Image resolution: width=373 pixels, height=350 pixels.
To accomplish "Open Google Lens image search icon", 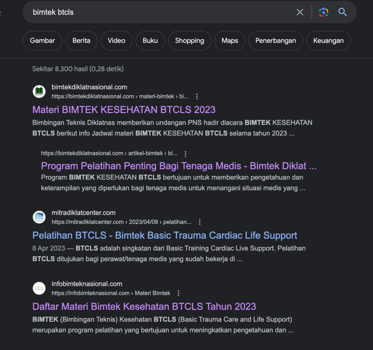I will 324,12.
